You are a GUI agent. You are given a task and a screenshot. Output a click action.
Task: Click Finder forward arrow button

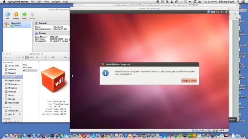[x=9, y=58]
